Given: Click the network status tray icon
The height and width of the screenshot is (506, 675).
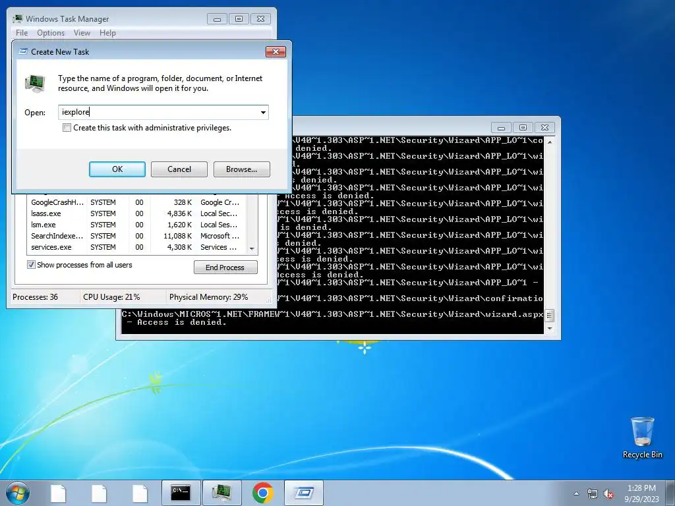Looking at the screenshot, I should pyautogui.click(x=593, y=493).
